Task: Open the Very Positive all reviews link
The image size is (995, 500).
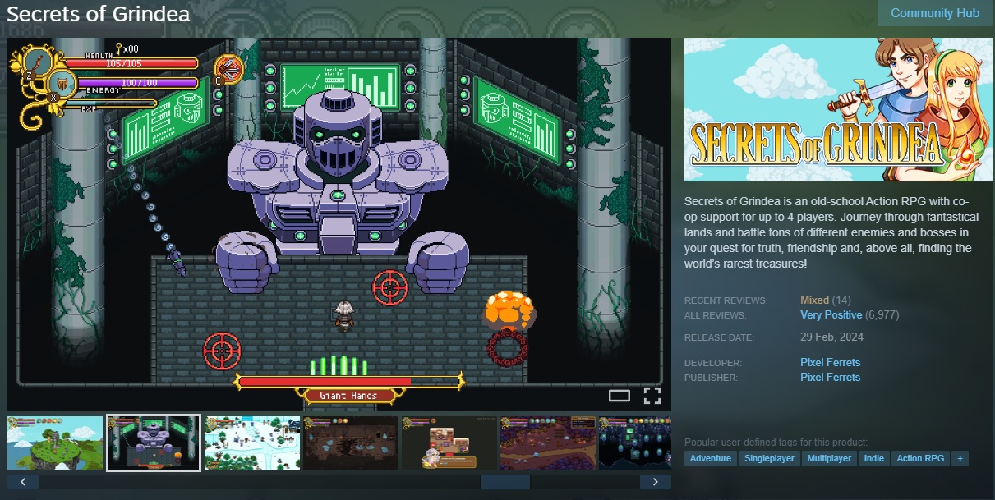Action: (831, 314)
